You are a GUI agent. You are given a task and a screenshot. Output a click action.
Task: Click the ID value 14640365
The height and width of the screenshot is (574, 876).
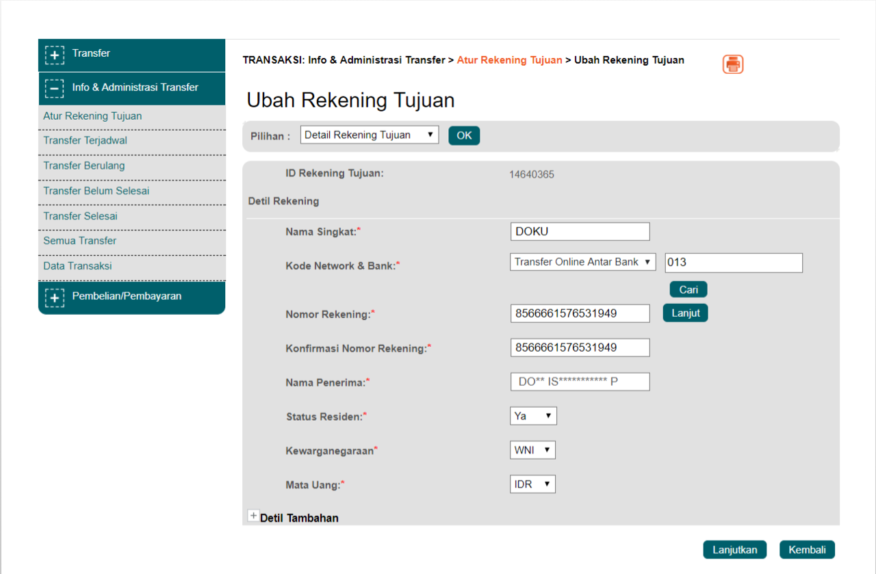532,174
